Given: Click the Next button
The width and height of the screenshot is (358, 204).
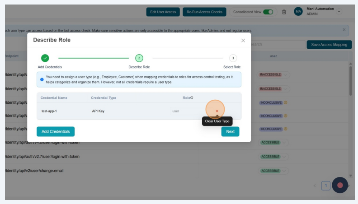Looking at the screenshot, I should pos(230,131).
